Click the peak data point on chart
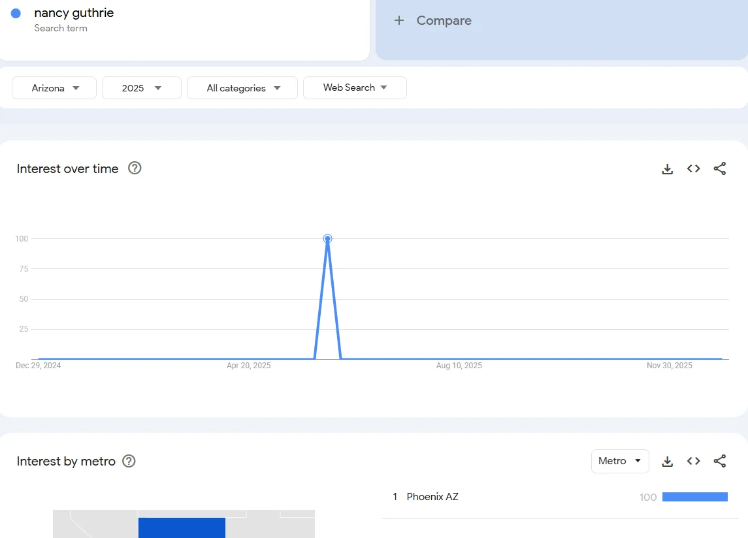This screenshot has width=748, height=538. coord(327,239)
